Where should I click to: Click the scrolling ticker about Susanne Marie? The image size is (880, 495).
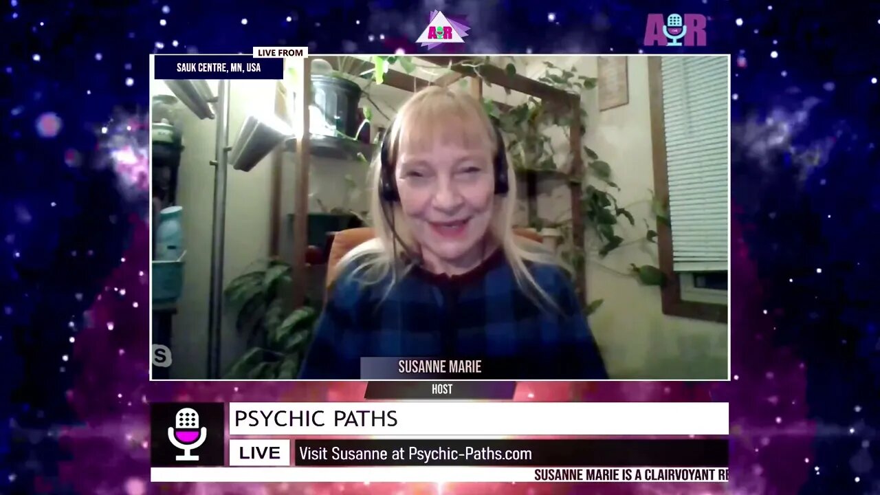(439, 474)
